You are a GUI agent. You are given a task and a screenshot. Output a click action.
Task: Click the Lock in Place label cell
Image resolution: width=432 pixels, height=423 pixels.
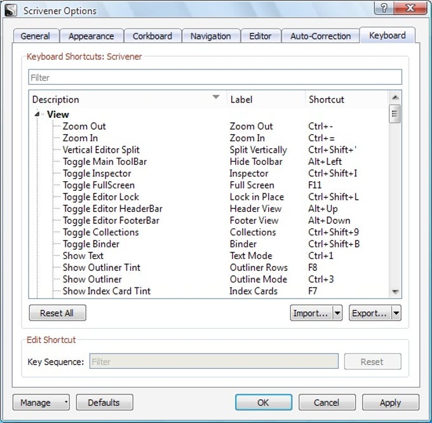click(257, 197)
